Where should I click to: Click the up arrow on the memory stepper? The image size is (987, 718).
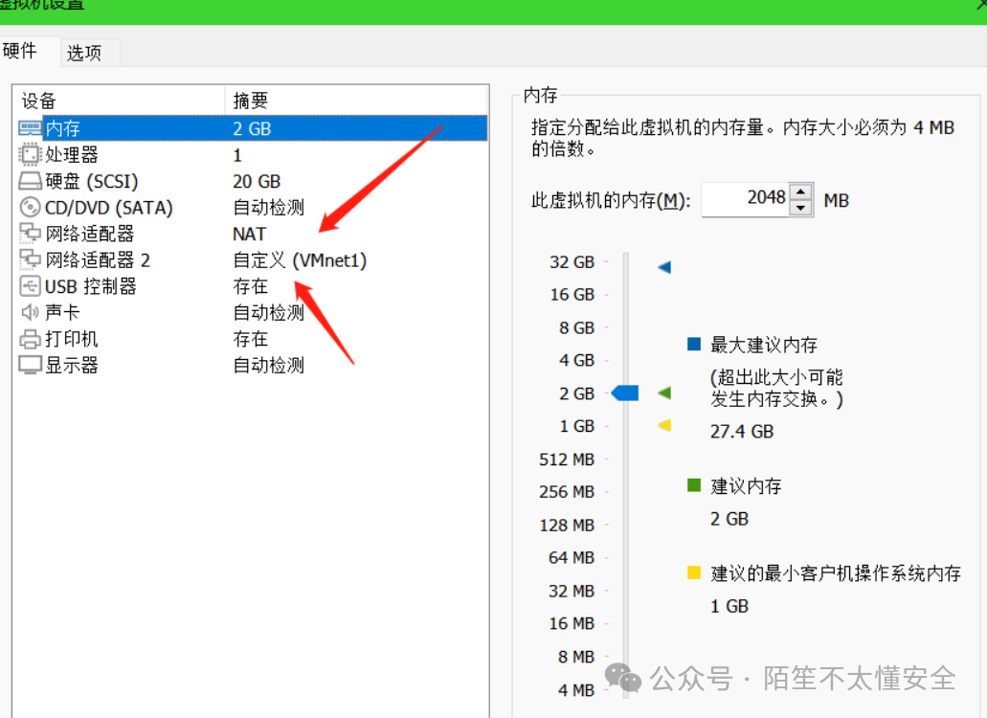point(800,192)
